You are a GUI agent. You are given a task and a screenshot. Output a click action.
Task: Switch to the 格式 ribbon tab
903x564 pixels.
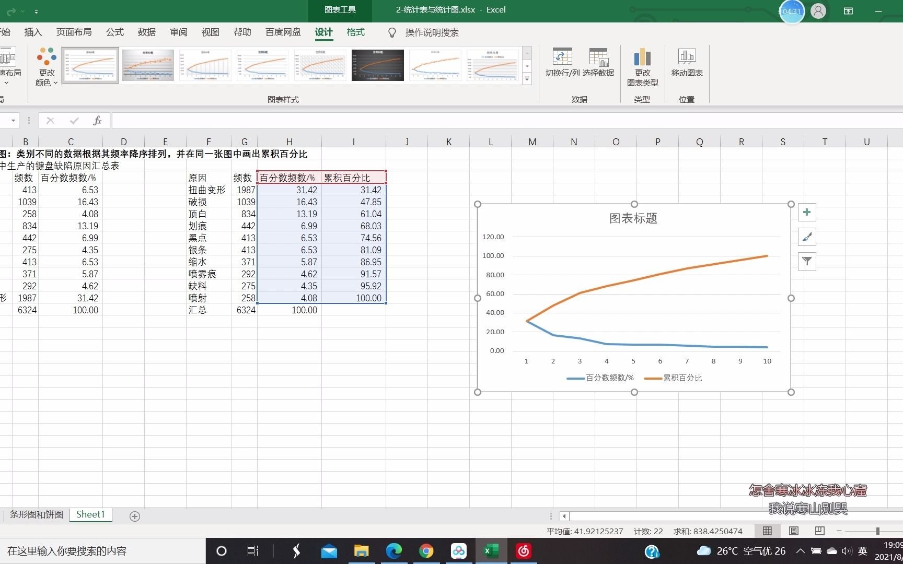355,32
